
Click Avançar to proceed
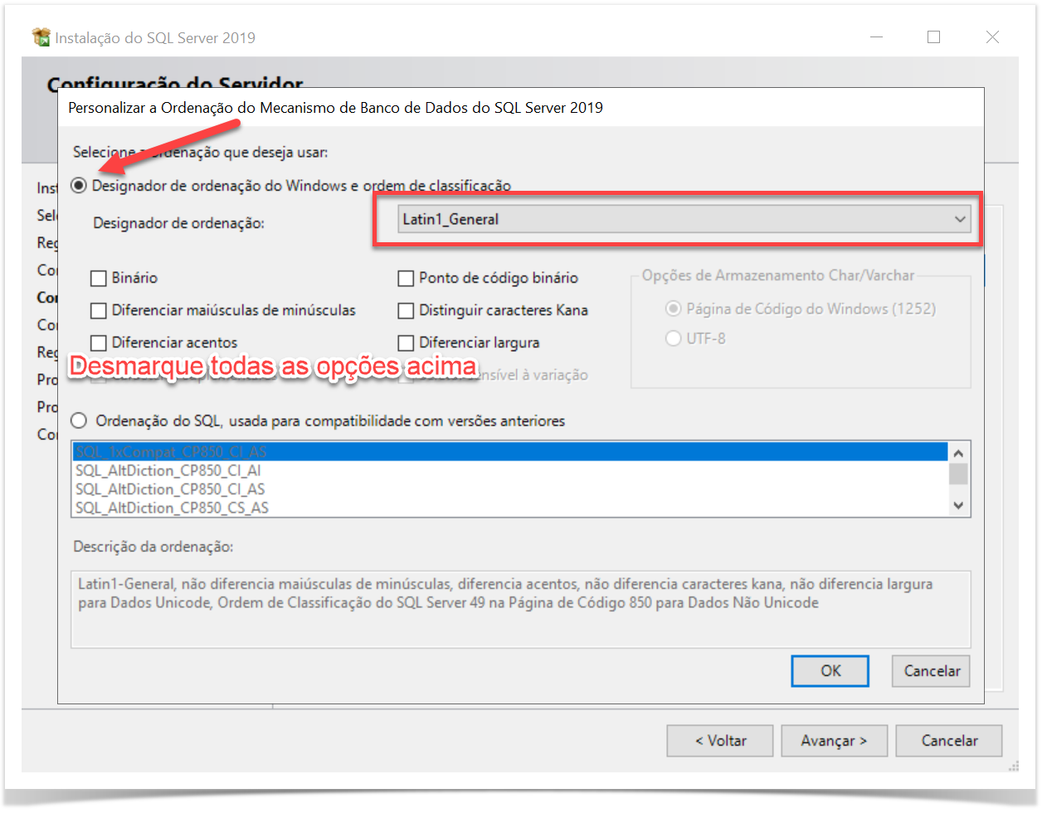[834, 741]
